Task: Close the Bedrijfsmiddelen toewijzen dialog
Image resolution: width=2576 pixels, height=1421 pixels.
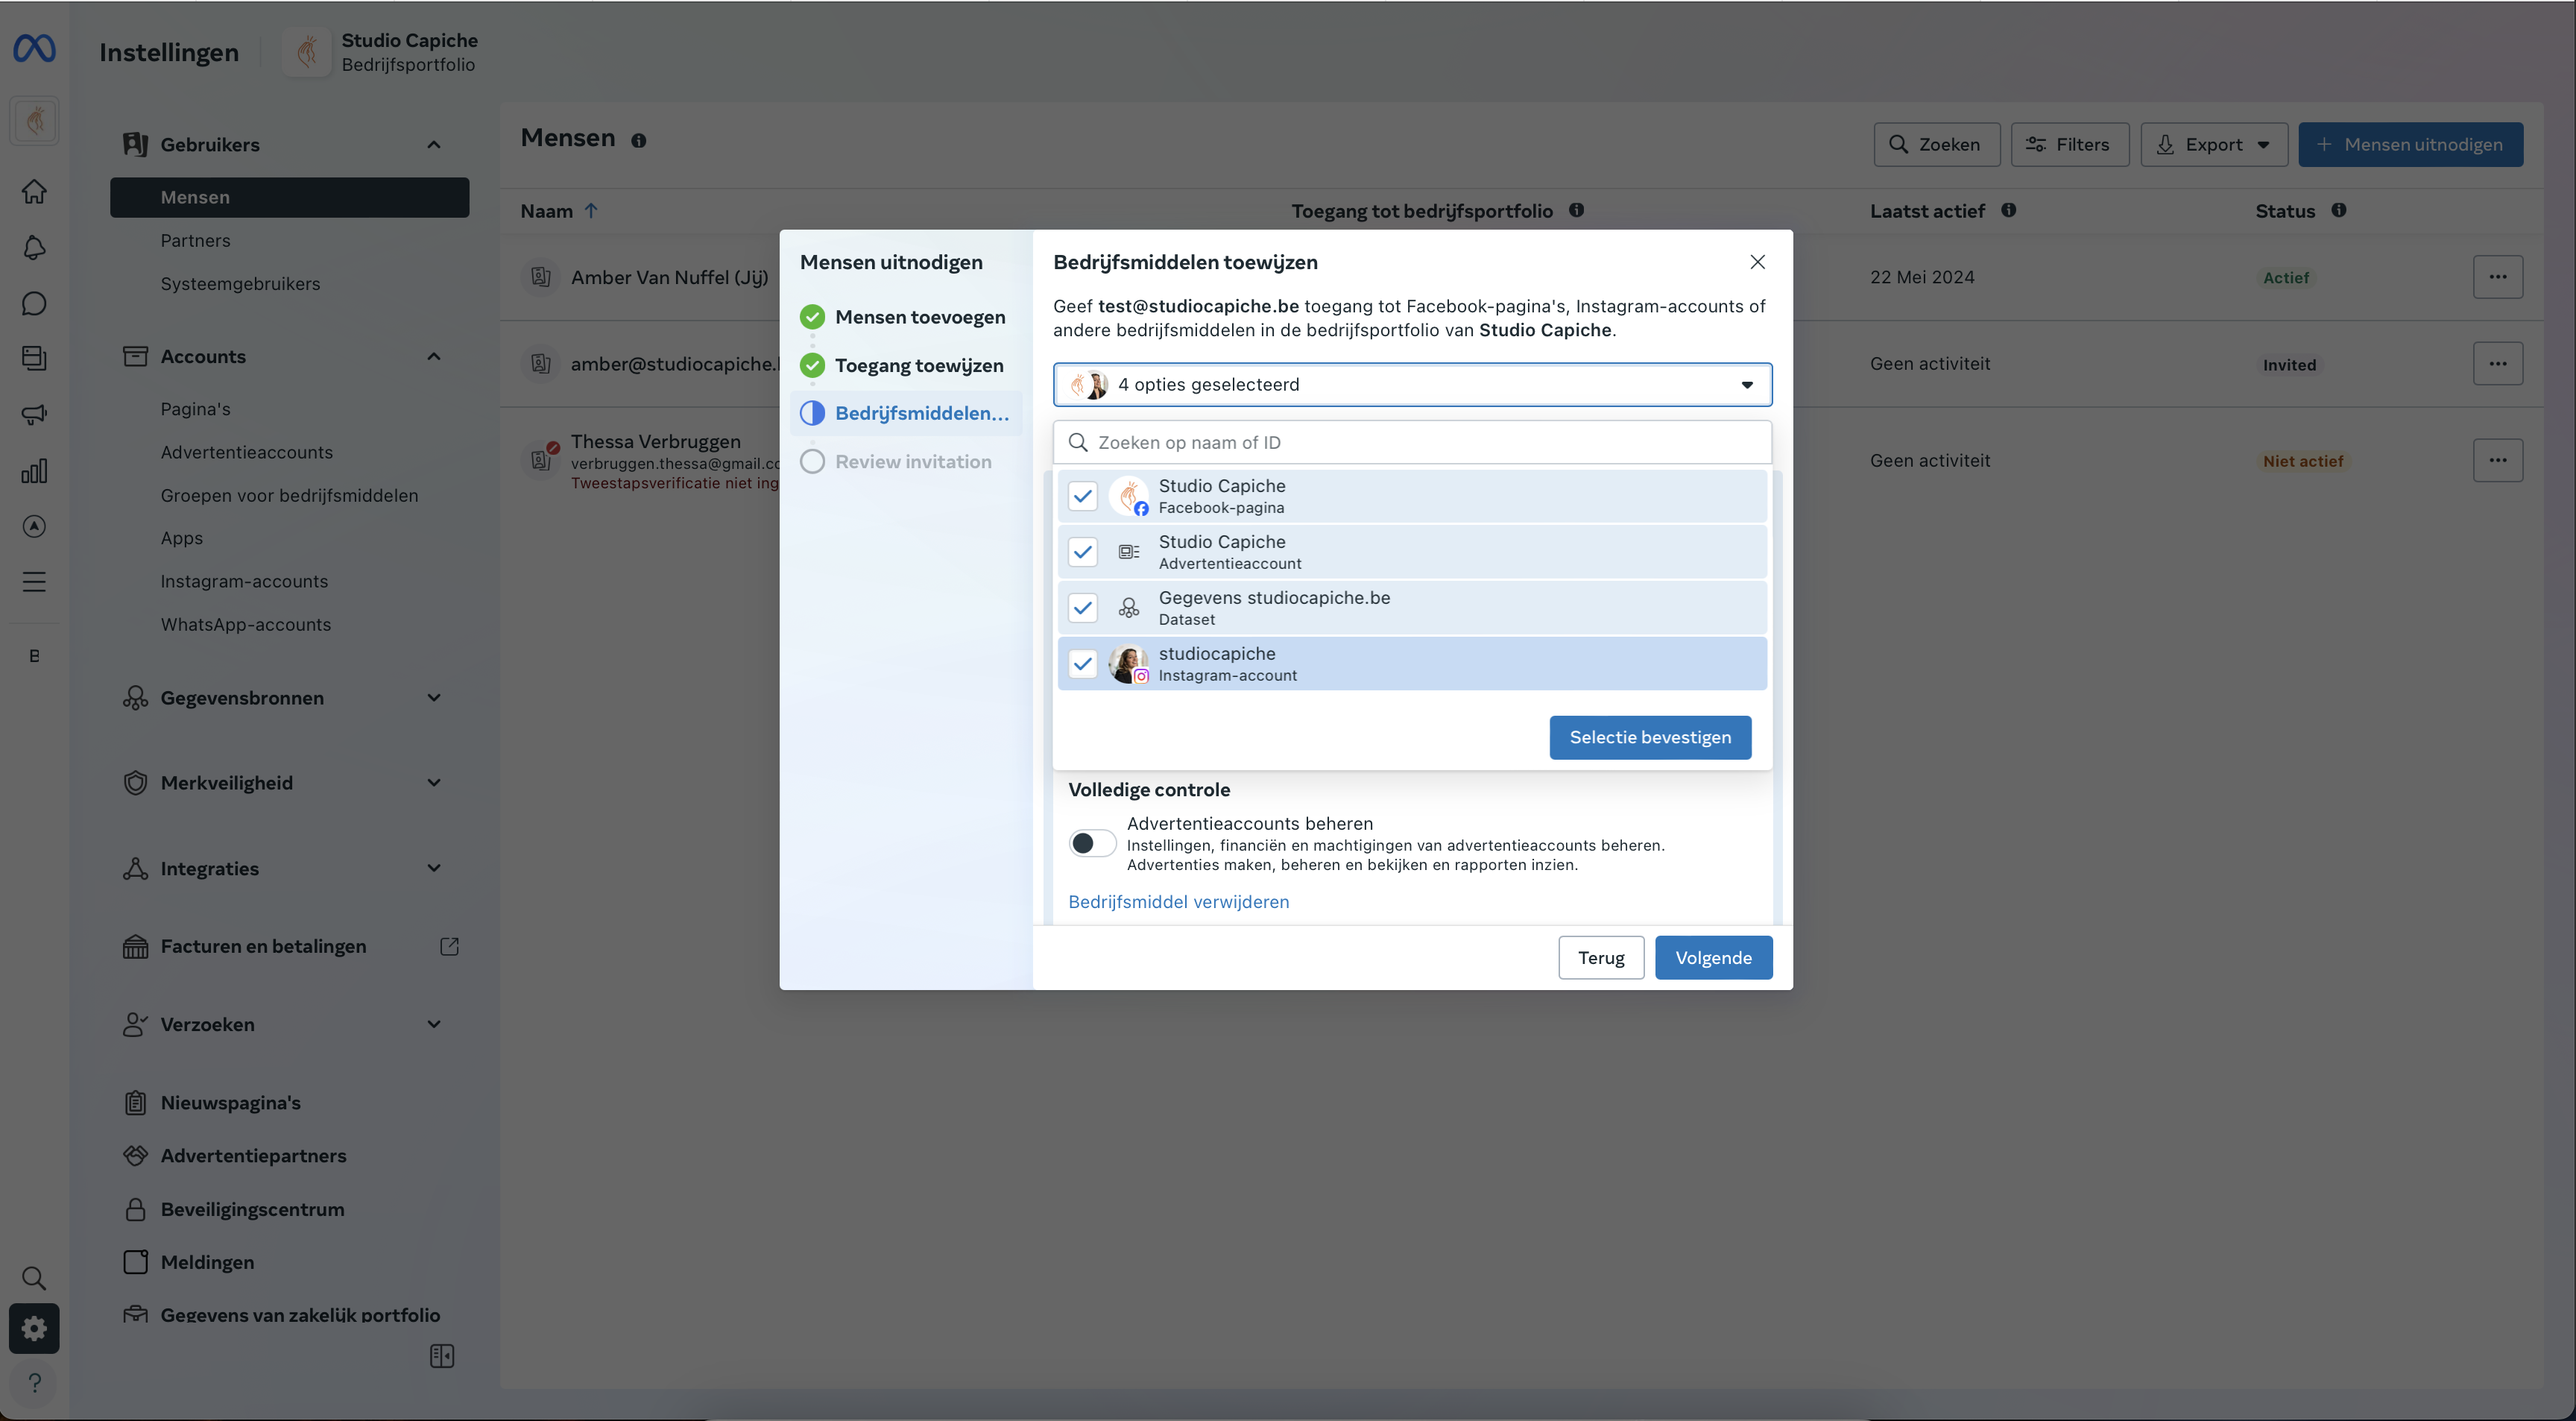Action: pyautogui.click(x=1757, y=262)
